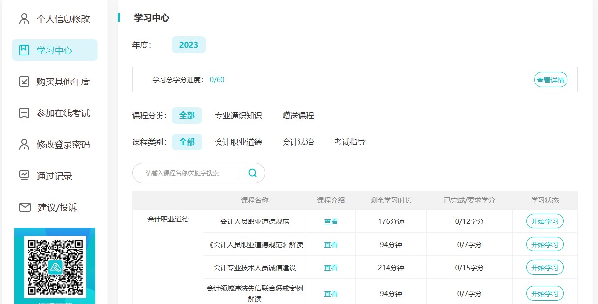Image resolution: width=598 pixels, height=304 pixels.
Task: Click the checklist icon beside 购买其他年度
Action: coord(24,82)
